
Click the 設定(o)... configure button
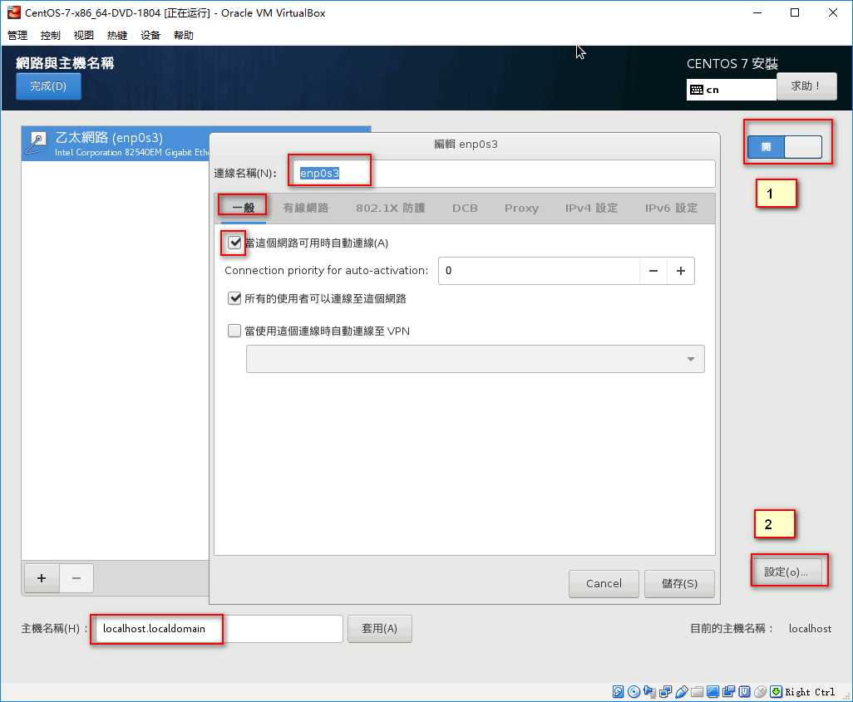[x=786, y=572]
